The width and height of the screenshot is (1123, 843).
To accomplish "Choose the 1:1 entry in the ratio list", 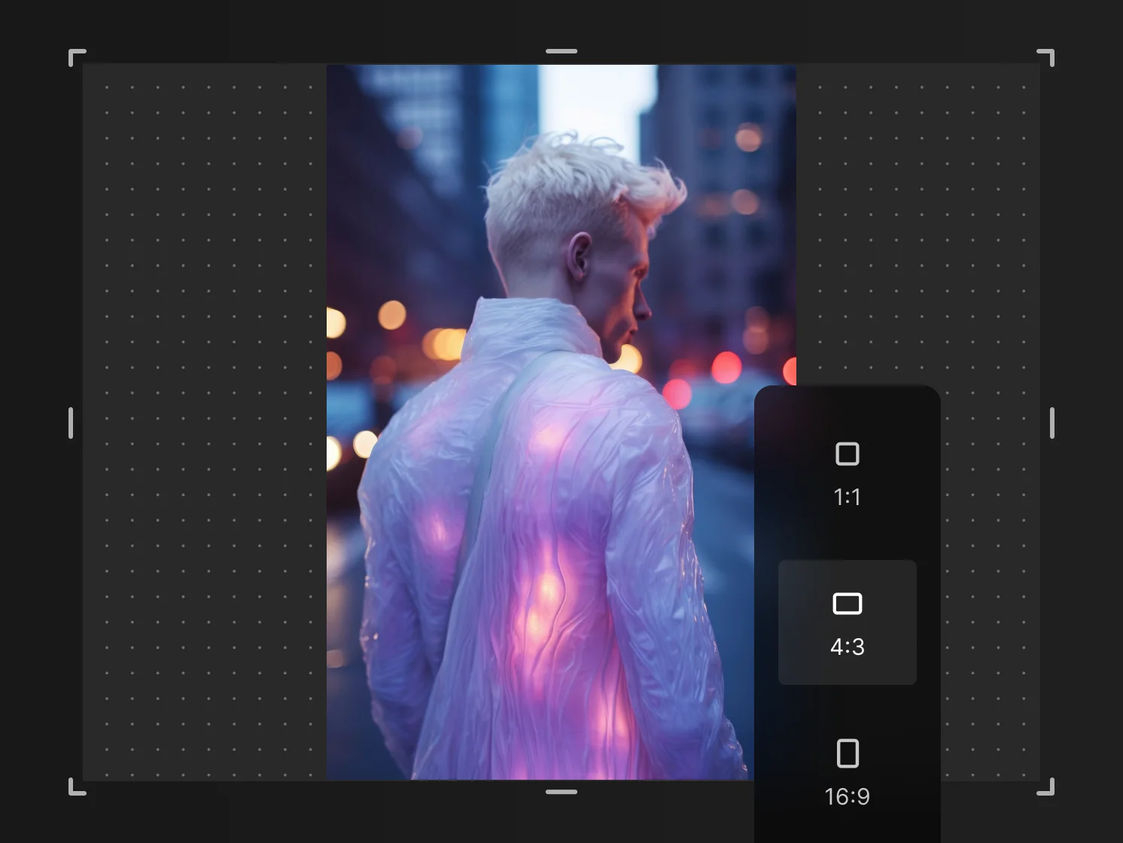I will (847, 474).
